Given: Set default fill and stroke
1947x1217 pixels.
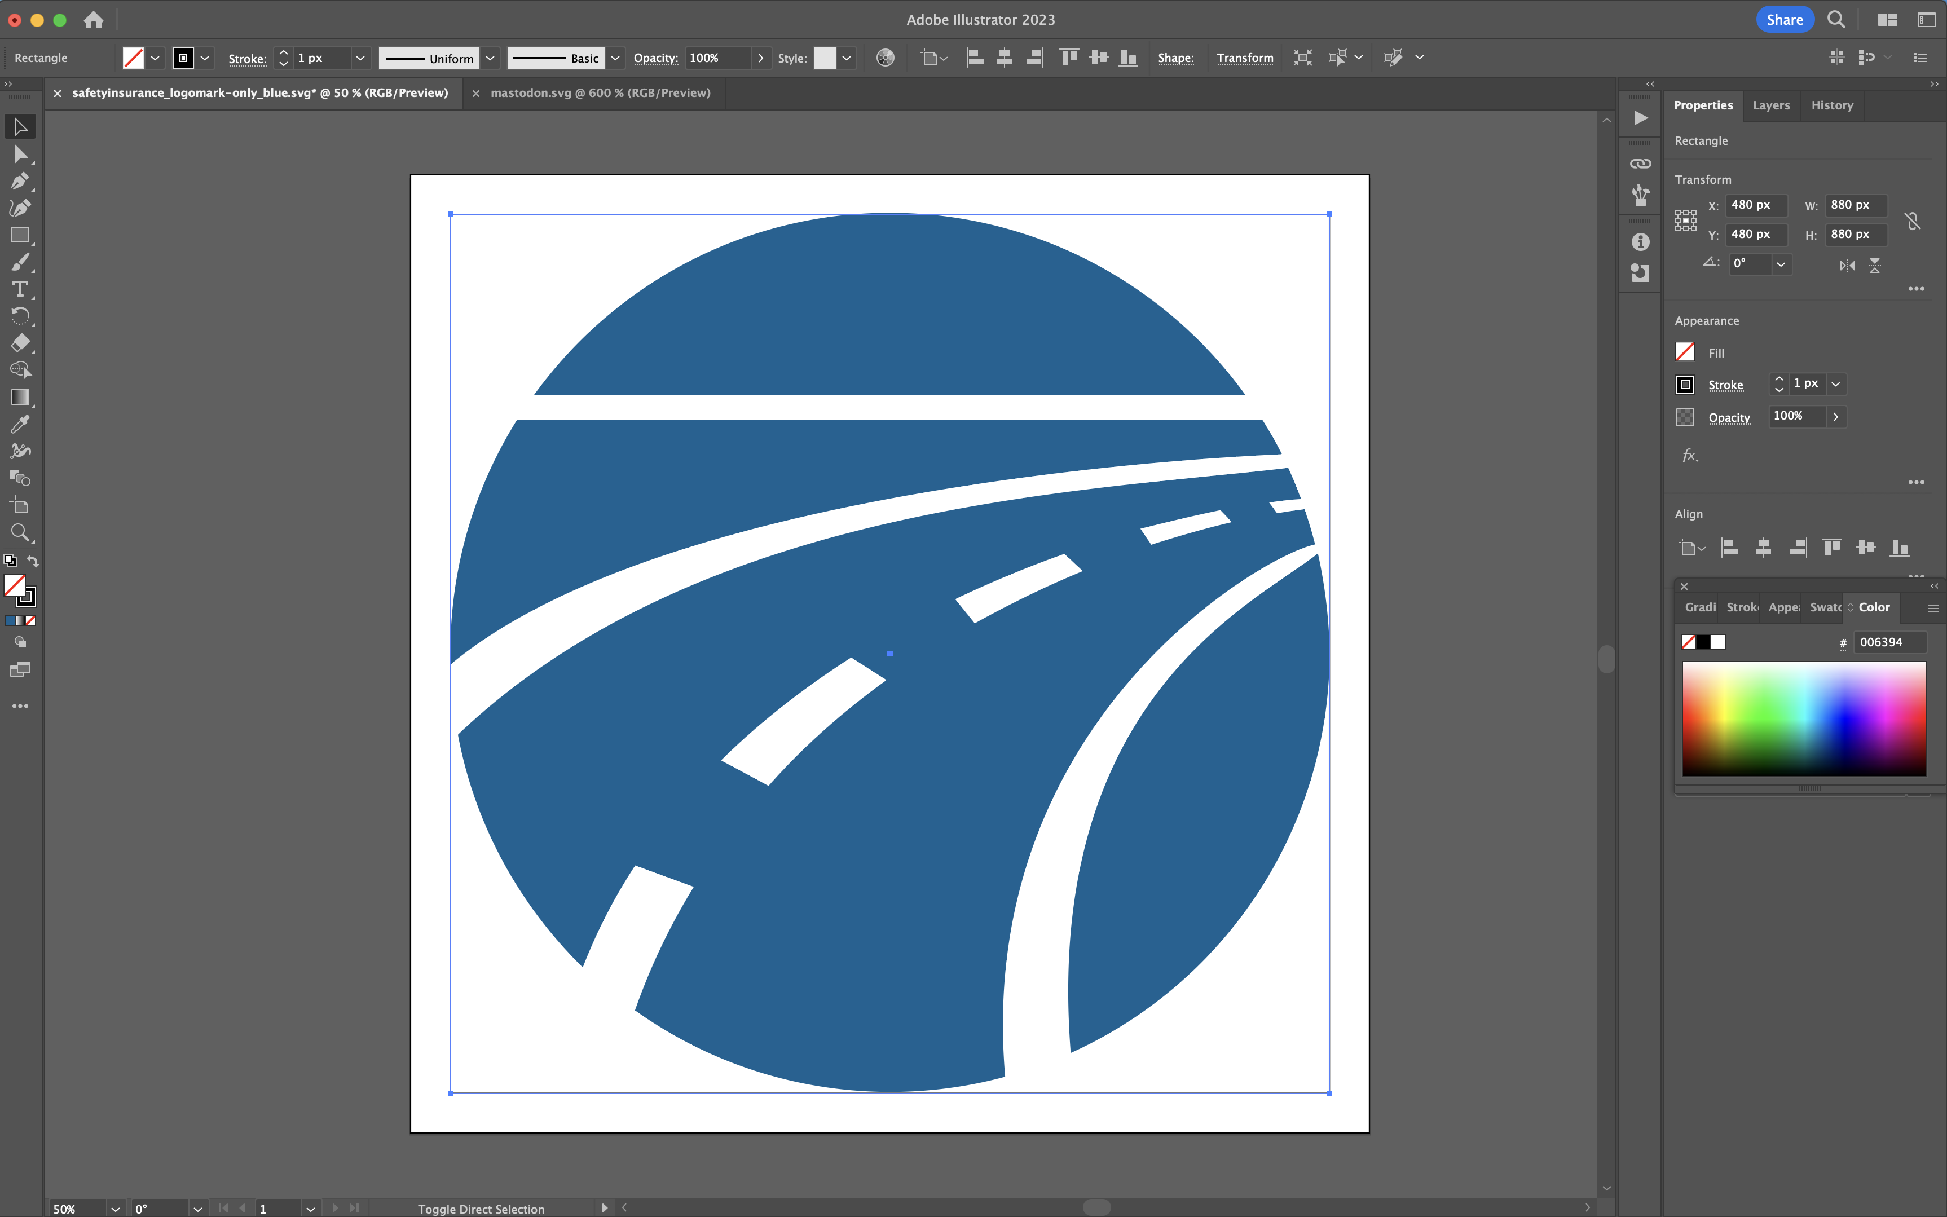Looking at the screenshot, I should point(10,560).
